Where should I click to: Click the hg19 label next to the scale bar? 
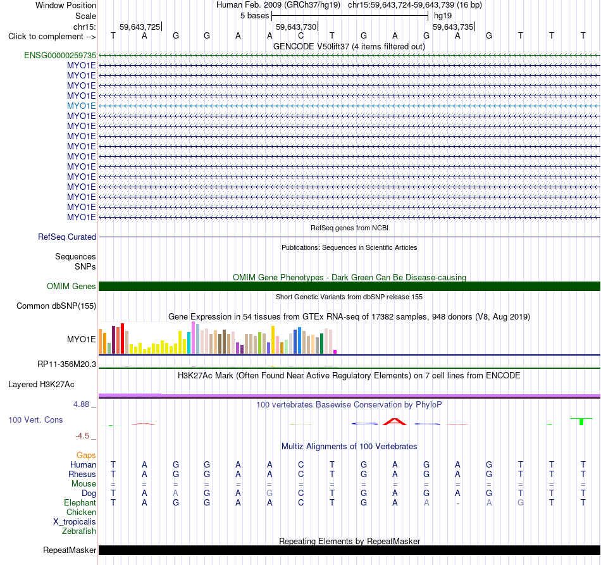click(x=443, y=16)
